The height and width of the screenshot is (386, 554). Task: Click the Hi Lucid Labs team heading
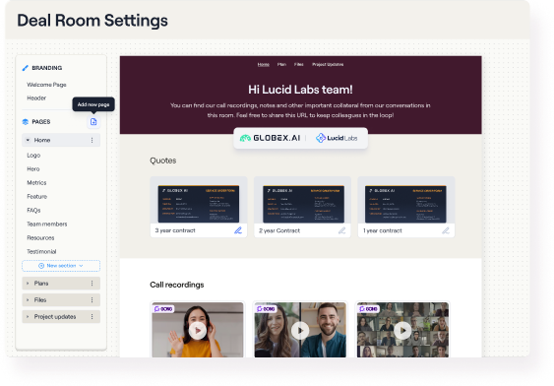click(300, 90)
